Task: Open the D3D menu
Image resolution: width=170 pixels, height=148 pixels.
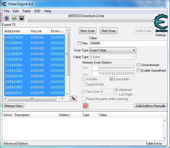Action: tap(37, 11)
